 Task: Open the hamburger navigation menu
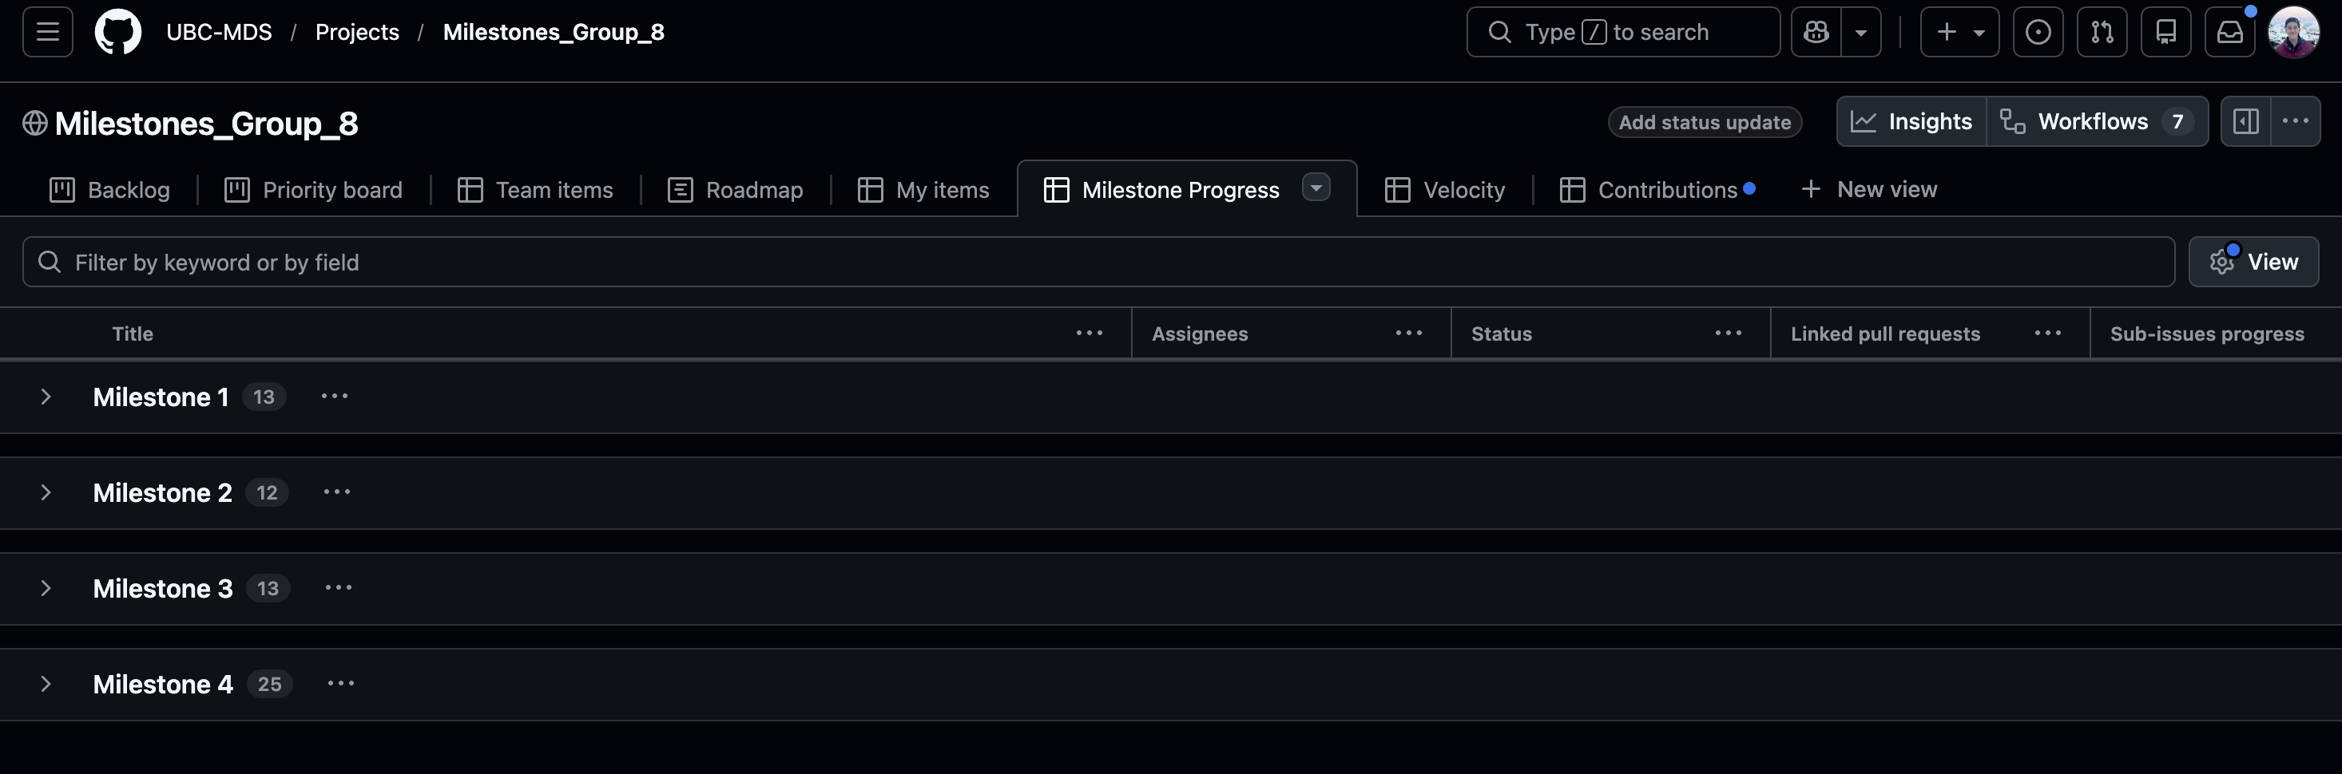click(47, 32)
